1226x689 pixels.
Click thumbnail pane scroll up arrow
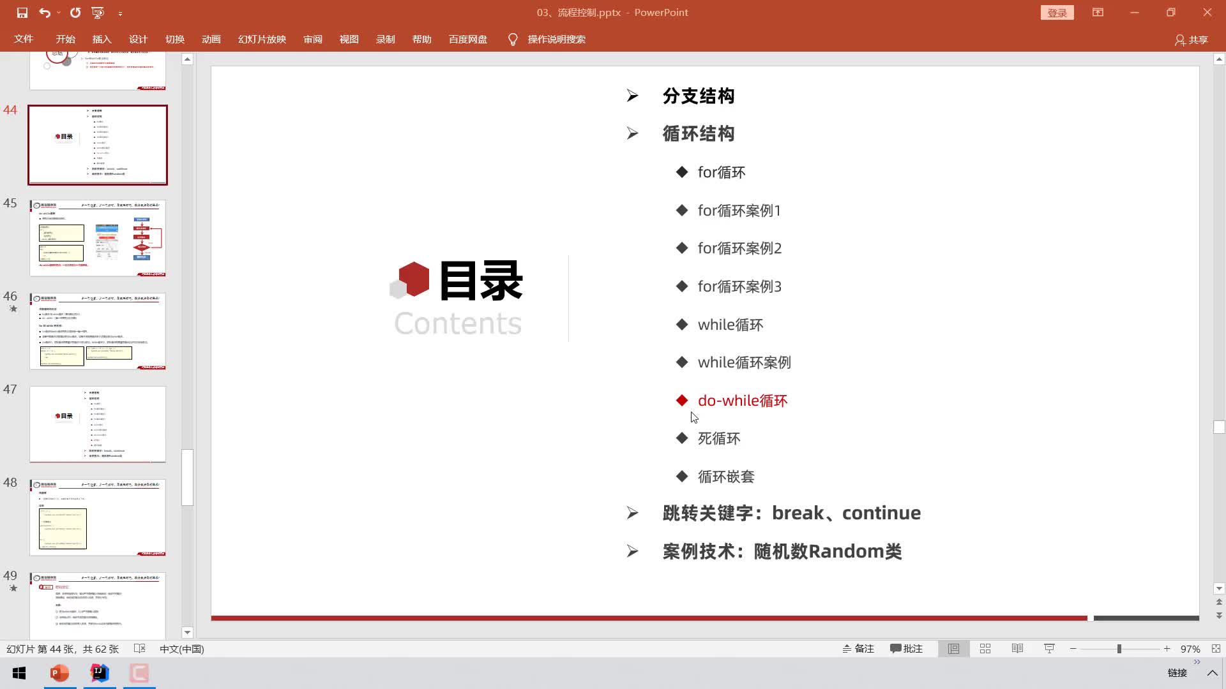pos(187,59)
